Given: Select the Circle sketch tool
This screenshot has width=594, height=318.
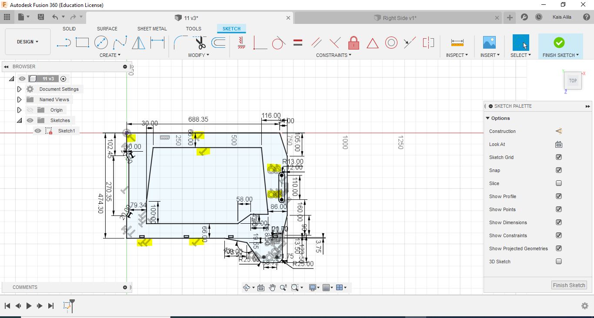Looking at the screenshot, I should point(101,43).
